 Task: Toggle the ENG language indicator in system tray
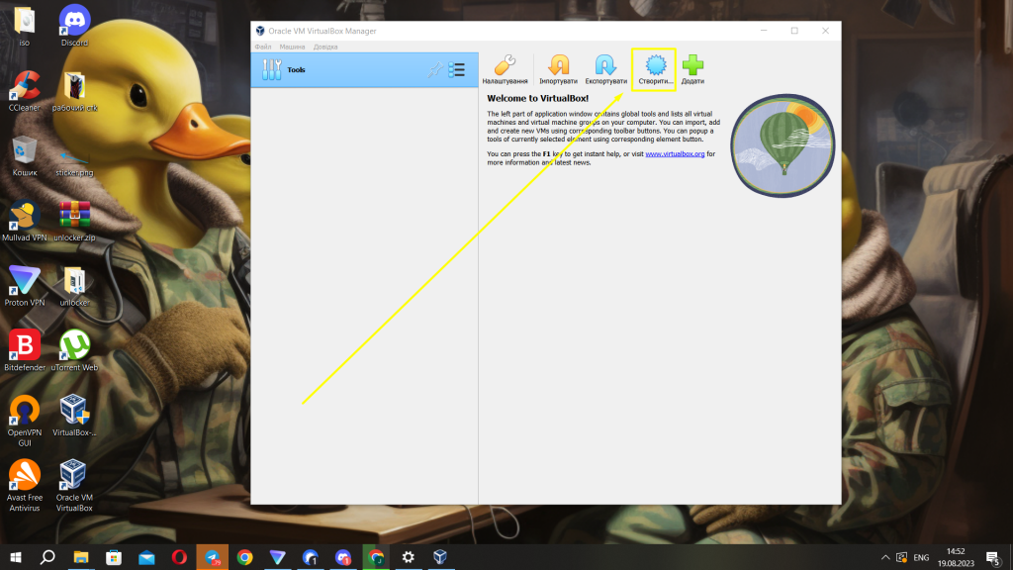click(924, 557)
